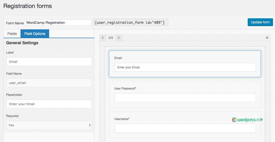
Task: Go to the next form page arrow
Action: (x=119, y=38)
